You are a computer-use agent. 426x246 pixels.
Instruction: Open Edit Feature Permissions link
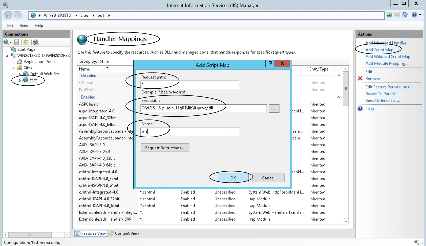pyautogui.click(x=389, y=87)
